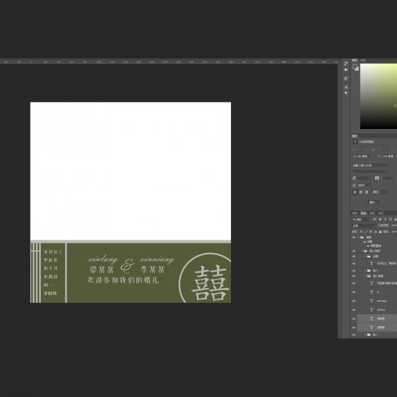397x397 pixels.
Task: Click the orange text color swatch
Action: click(383, 192)
